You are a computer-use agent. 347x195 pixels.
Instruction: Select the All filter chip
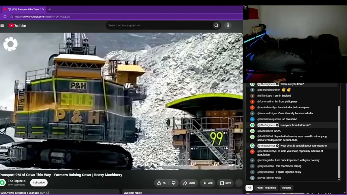coord(249,188)
